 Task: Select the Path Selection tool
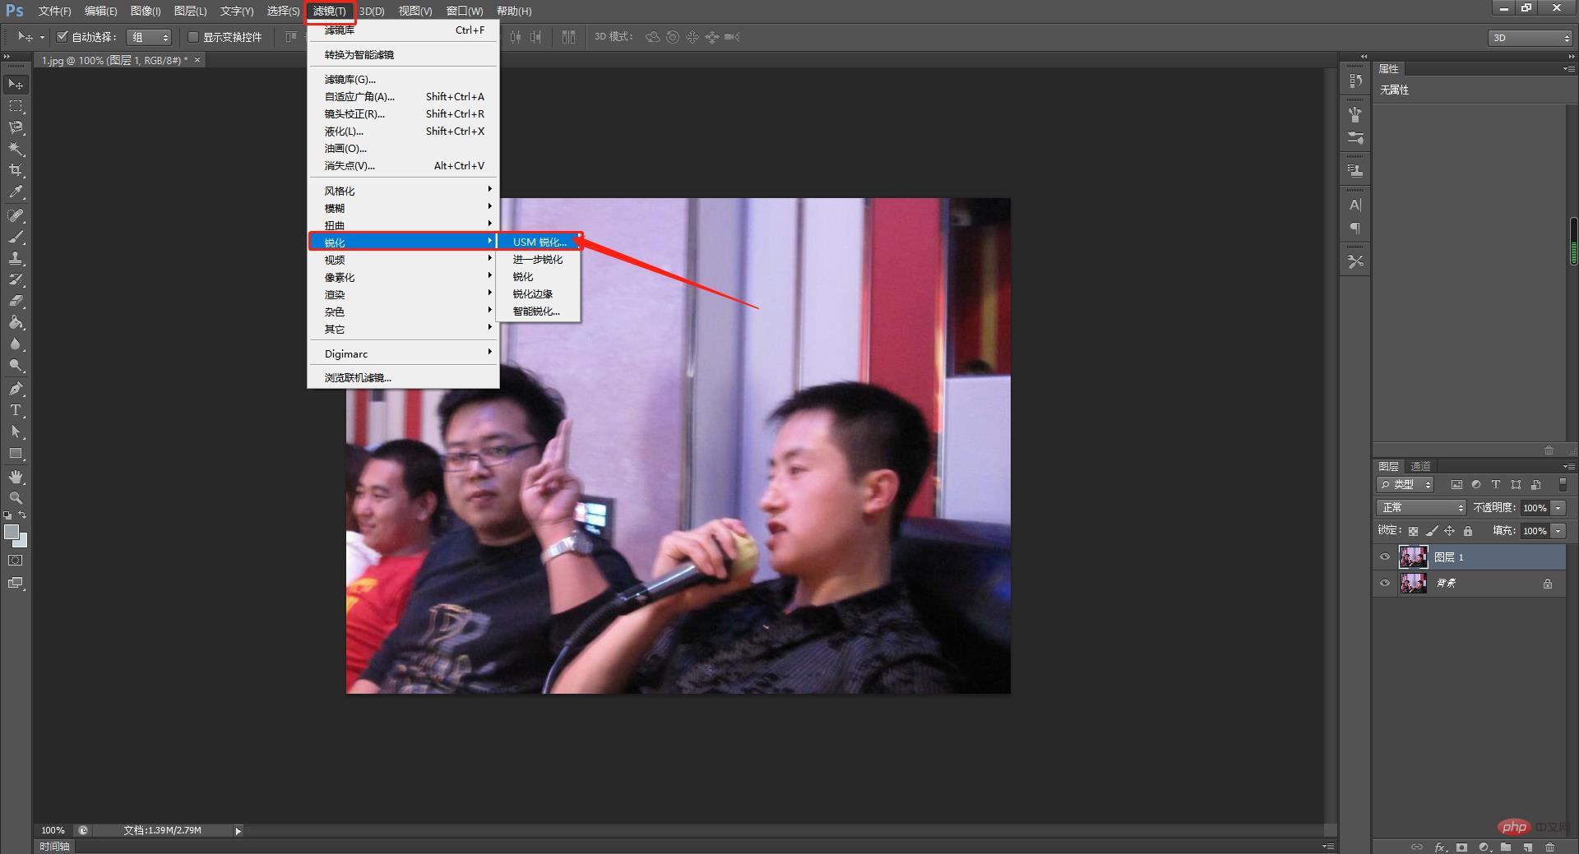point(16,432)
